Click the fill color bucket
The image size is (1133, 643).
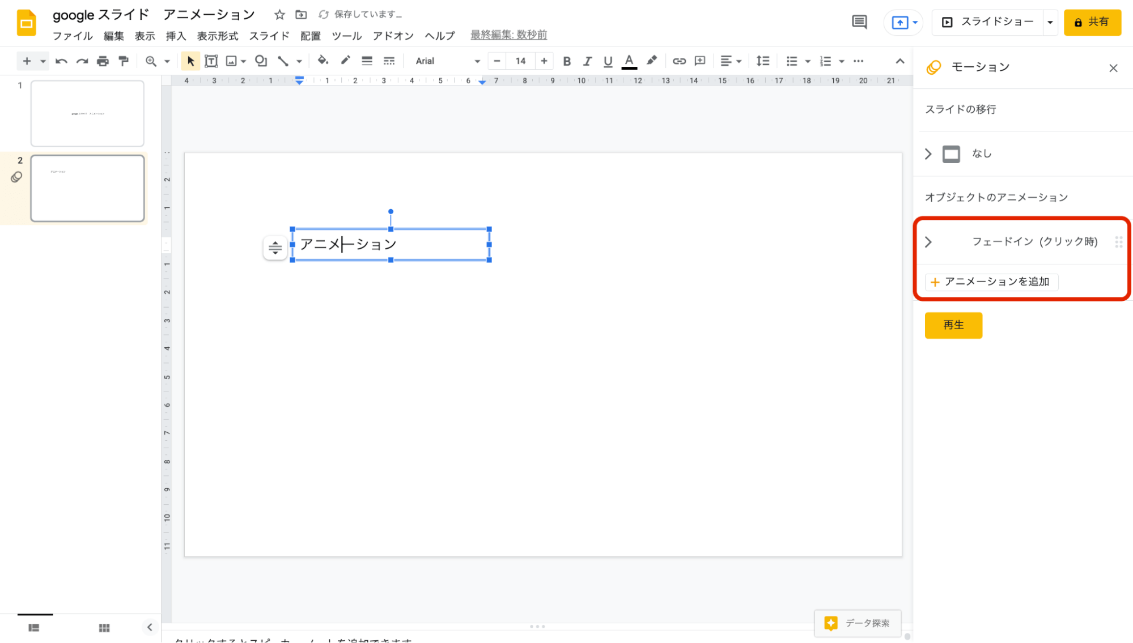pyautogui.click(x=323, y=61)
